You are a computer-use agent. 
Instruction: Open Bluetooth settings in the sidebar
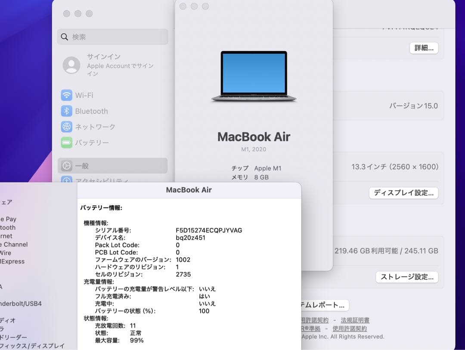point(90,111)
